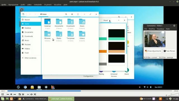Select Videos in the Files sidebar
179x101 pixels.
(x=31, y=49)
